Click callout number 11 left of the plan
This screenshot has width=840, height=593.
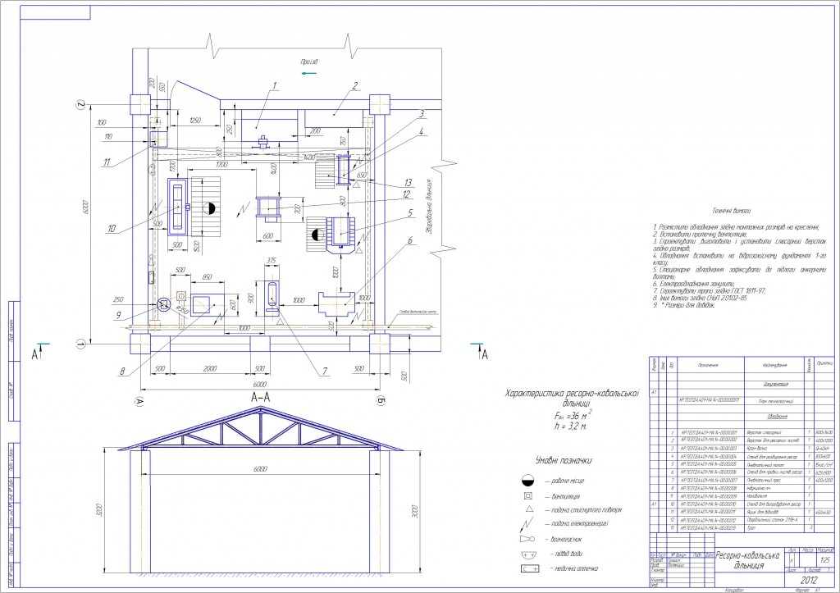coord(107,162)
